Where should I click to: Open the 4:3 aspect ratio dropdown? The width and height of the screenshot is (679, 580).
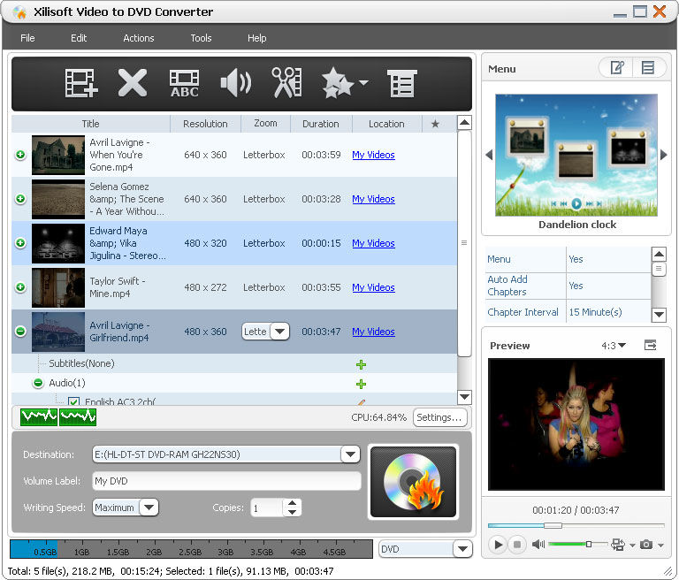[614, 345]
